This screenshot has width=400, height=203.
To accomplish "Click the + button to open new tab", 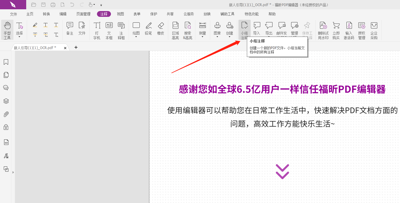I will (76, 47).
